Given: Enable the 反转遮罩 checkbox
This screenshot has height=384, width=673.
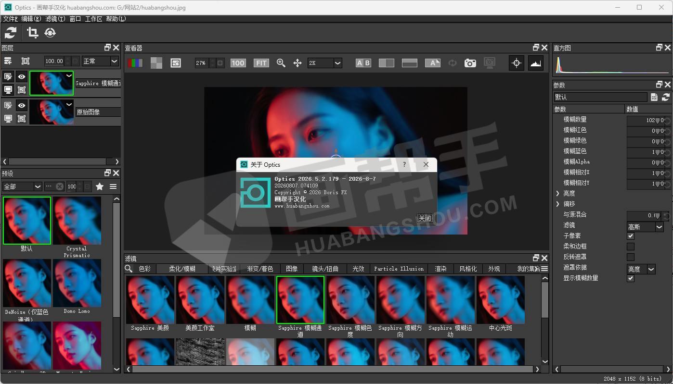Looking at the screenshot, I should 631,257.
